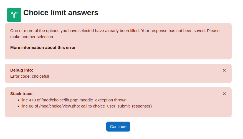Close the Stack trace alert
The width and height of the screenshot is (243, 139).
(x=224, y=94)
